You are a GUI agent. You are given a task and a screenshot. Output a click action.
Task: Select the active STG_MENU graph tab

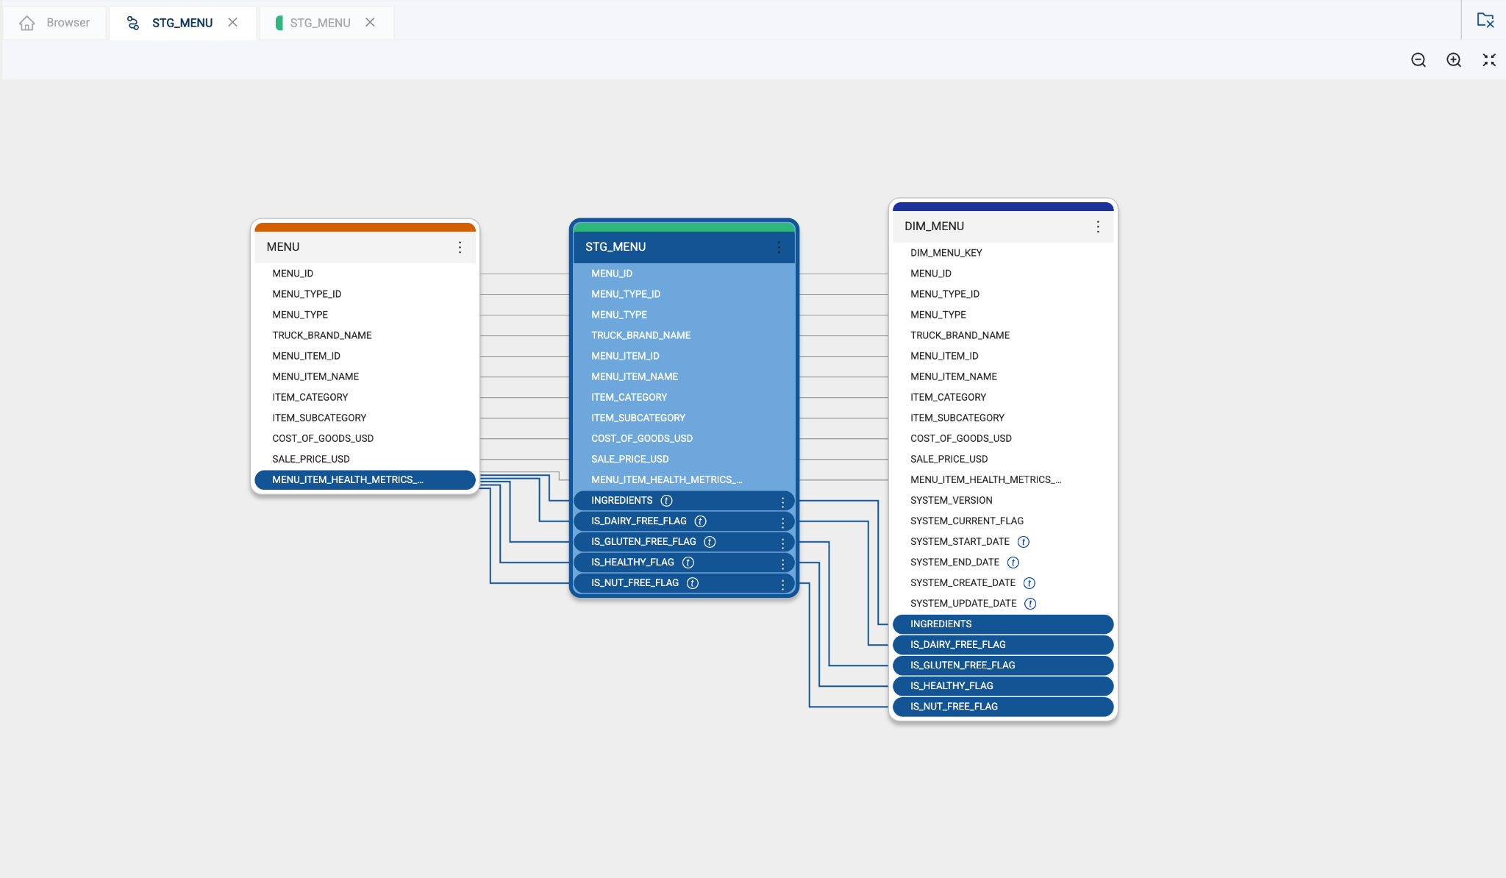pos(182,23)
